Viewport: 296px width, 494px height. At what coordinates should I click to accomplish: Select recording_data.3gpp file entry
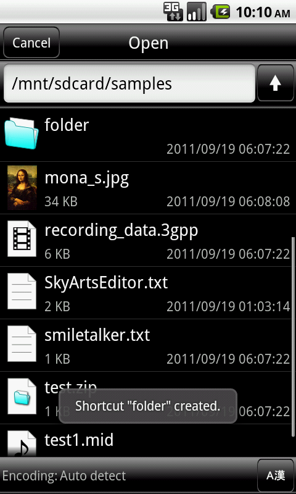click(148, 240)
